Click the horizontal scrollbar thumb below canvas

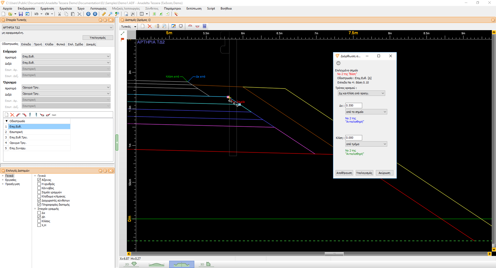tap(334, 254)
